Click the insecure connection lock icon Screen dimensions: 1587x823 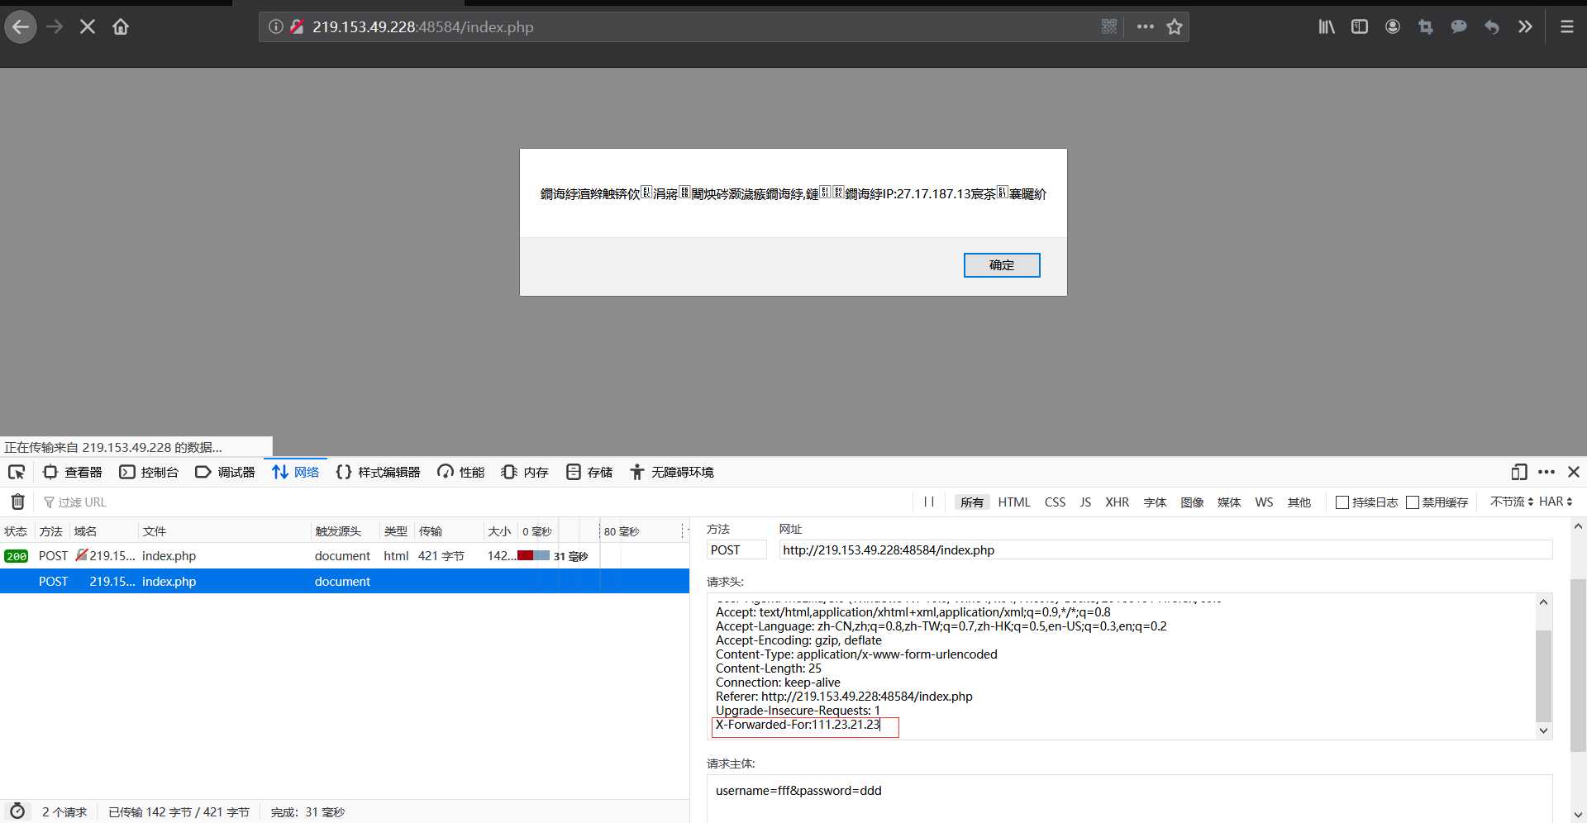coord(297,27)
